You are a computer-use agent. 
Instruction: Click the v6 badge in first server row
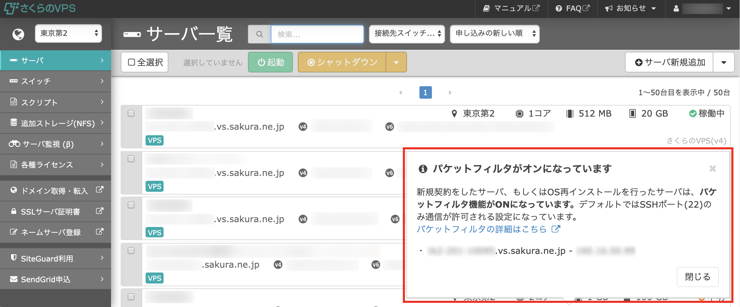[x=390, y=127]
